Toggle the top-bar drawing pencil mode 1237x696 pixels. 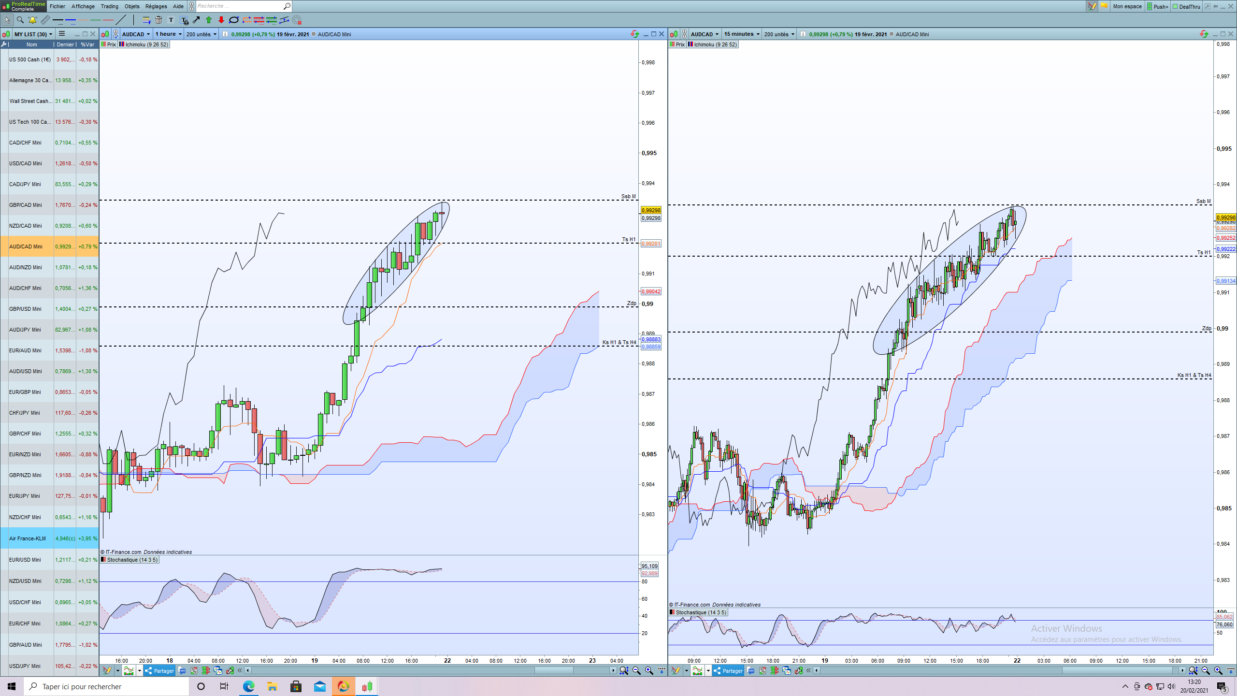[x=1092, y=6]
